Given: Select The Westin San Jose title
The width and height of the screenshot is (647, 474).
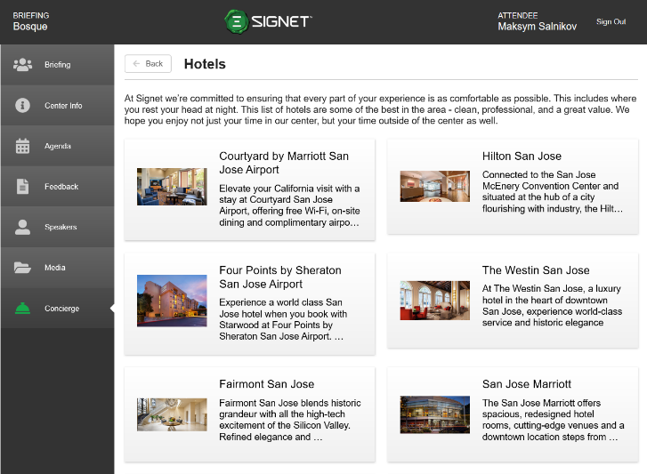Looking at the screenshot, I should coord(536,270).
